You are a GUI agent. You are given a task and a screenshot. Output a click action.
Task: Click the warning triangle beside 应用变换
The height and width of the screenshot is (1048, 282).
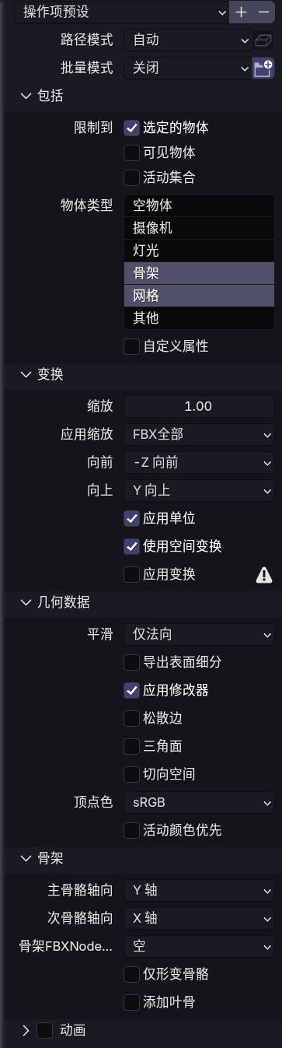pos(264,575)
